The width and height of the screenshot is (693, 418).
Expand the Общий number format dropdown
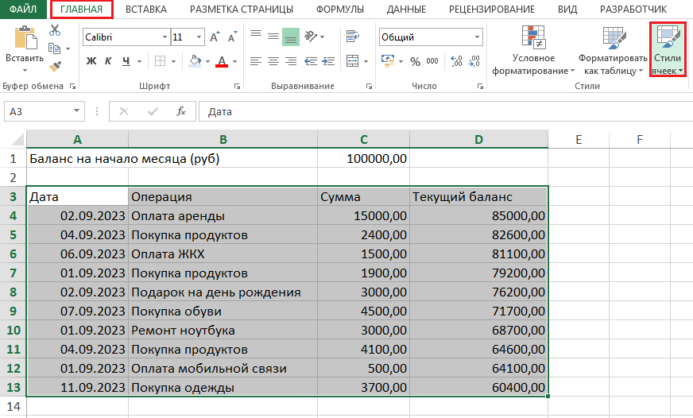click(x=477, y=37)
